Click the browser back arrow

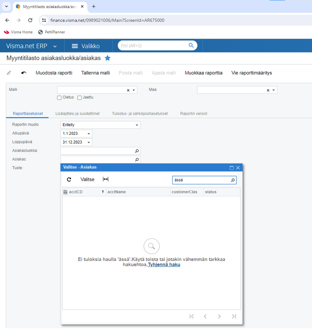(x=7, y=20)
